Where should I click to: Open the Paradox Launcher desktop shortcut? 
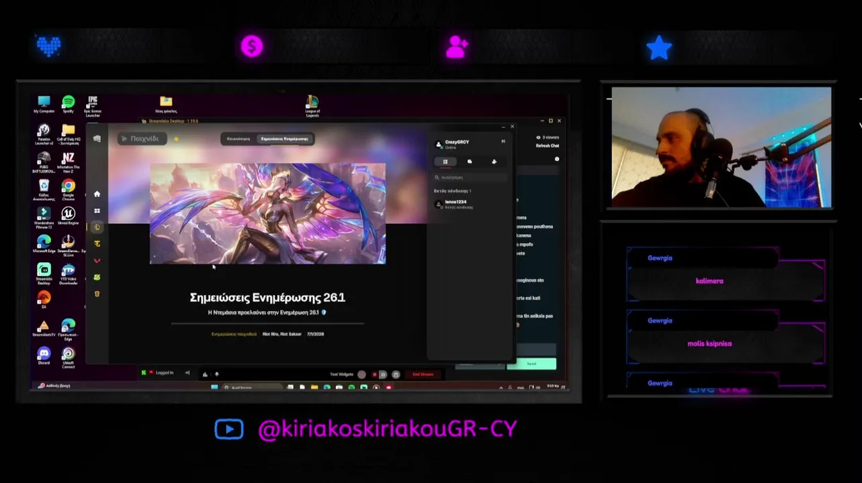pos(44,134)
